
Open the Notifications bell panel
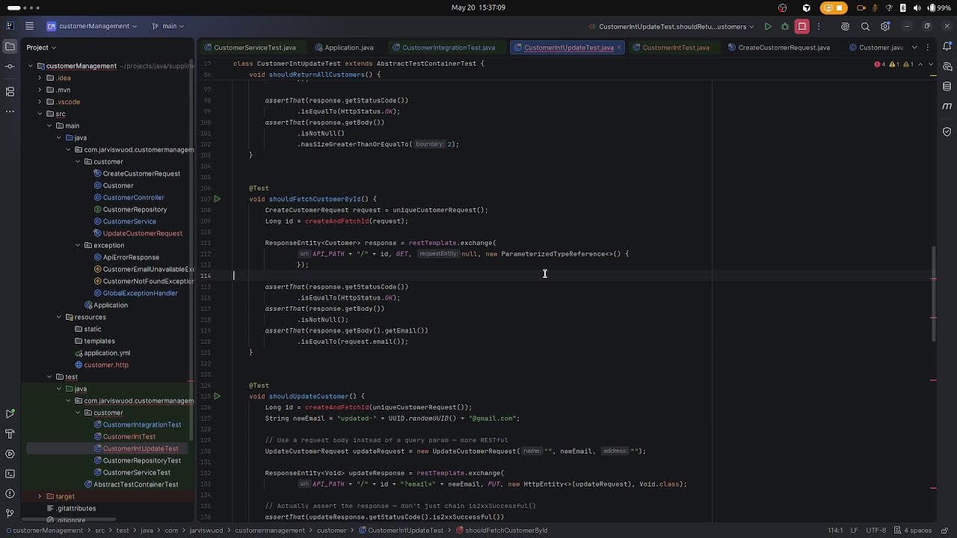click(947, 46)
